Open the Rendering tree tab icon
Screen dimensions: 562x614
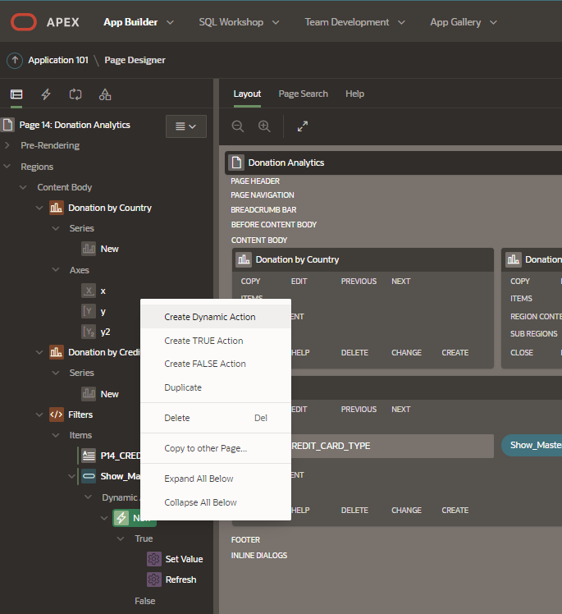point(16,94)
